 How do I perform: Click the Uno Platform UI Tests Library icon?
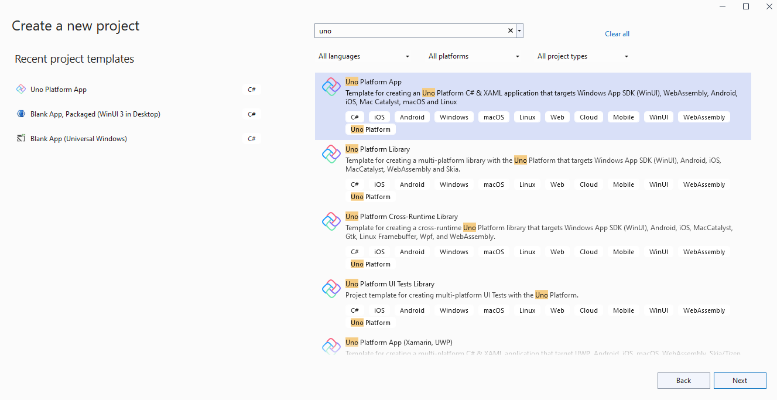pyautogui.click(x=331, y=288)
